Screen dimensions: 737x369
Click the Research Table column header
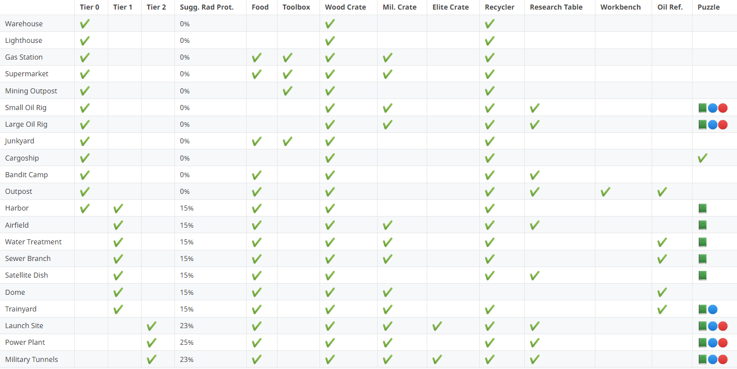point(556,7)
